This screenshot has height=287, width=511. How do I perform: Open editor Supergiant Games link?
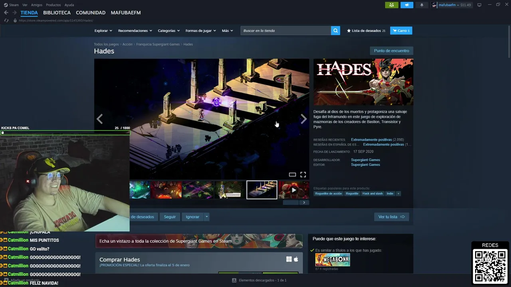pos(365,165)
